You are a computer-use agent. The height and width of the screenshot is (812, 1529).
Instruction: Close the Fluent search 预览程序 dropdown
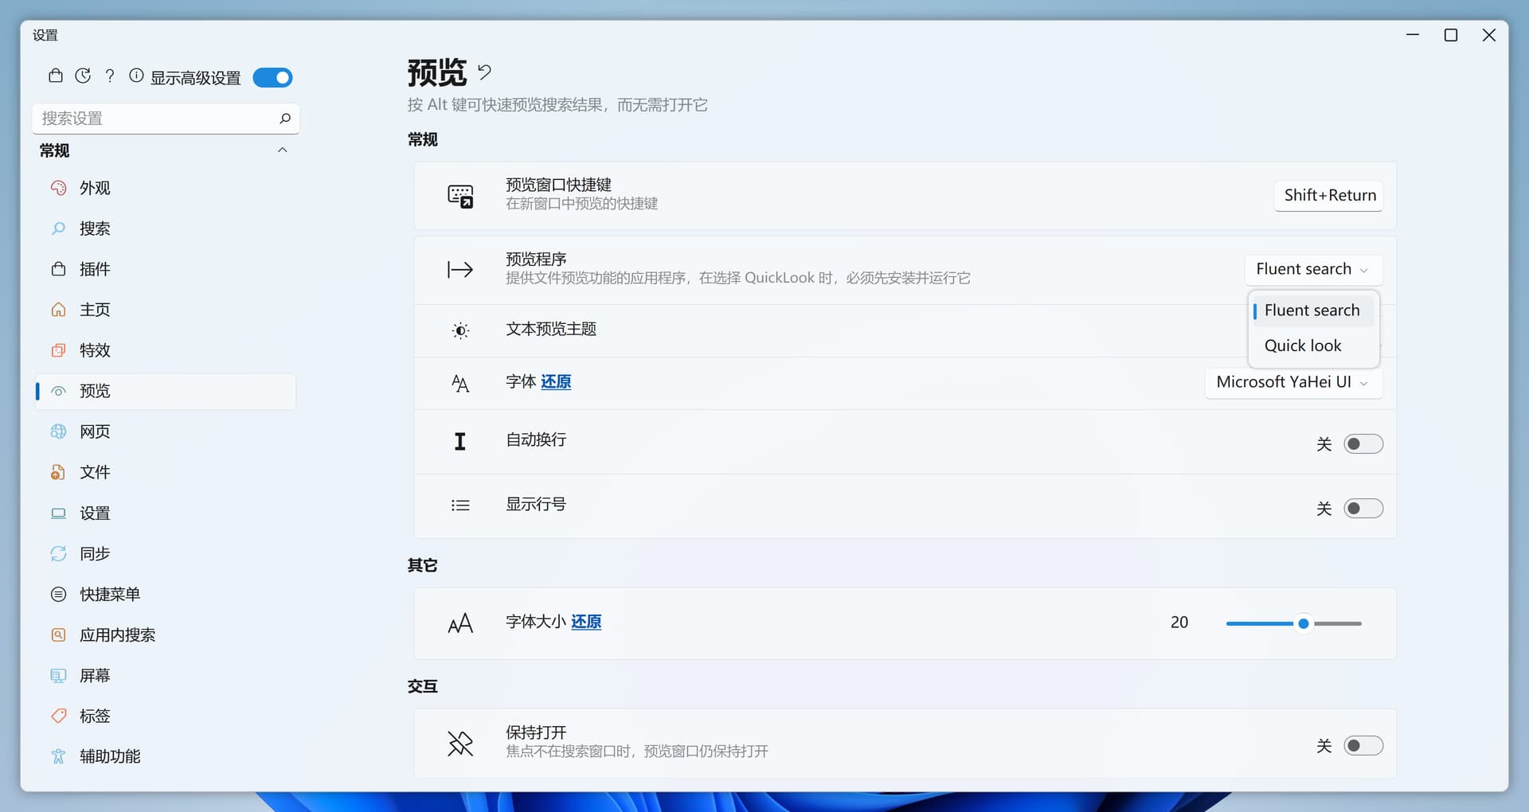1312,270
